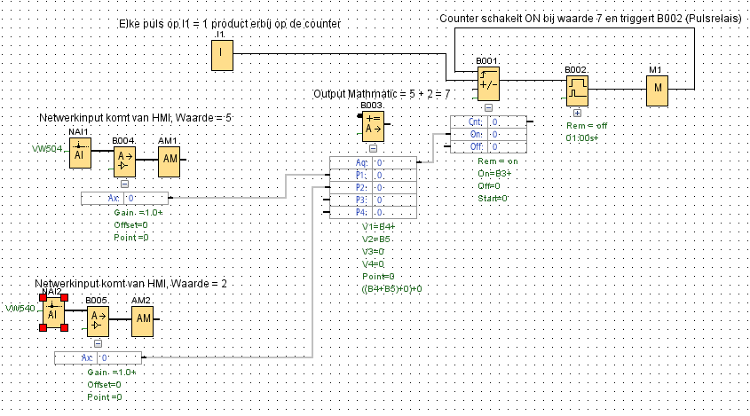Select the B001 up/down counter block
Screen dimensions: 750x416
tap(488, 83)
